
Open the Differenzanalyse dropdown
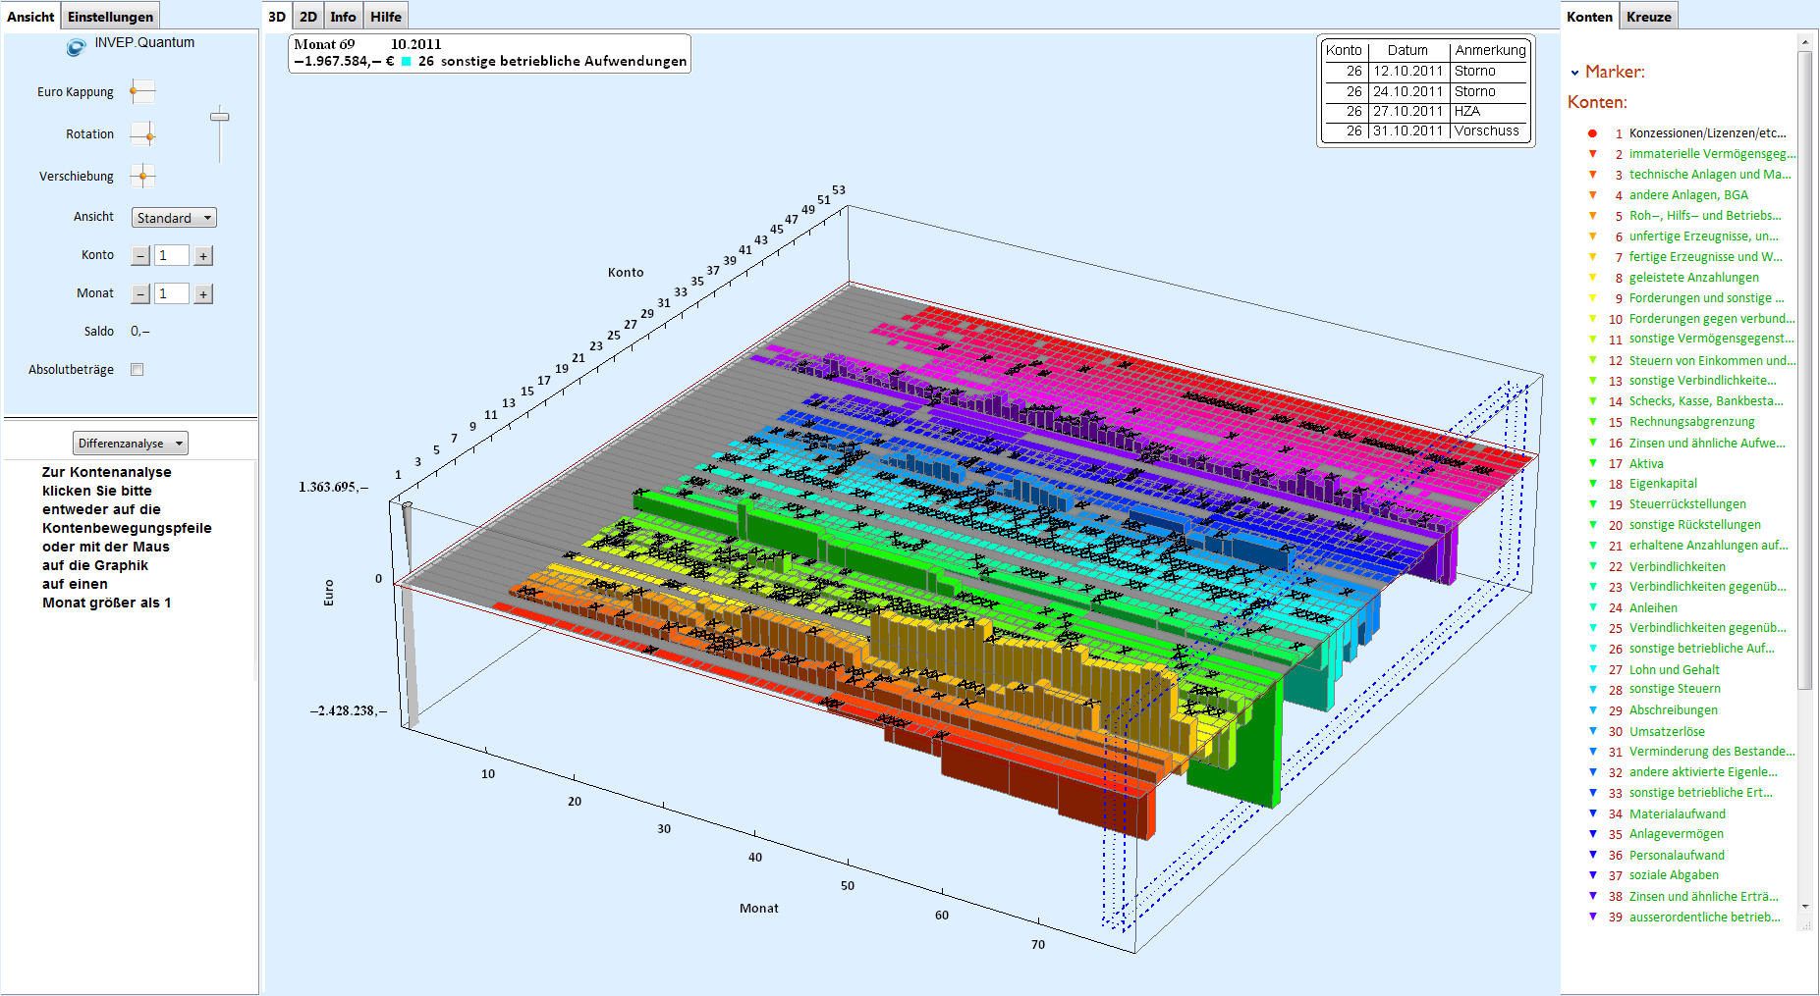click(x=131, y=444)
